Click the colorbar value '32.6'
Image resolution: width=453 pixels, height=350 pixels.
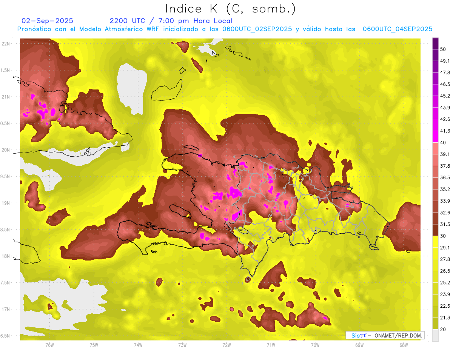point(445,213)
